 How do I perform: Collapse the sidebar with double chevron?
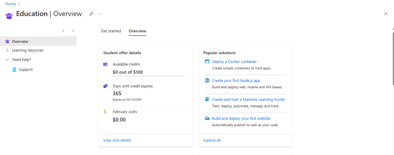click(73, 31)
